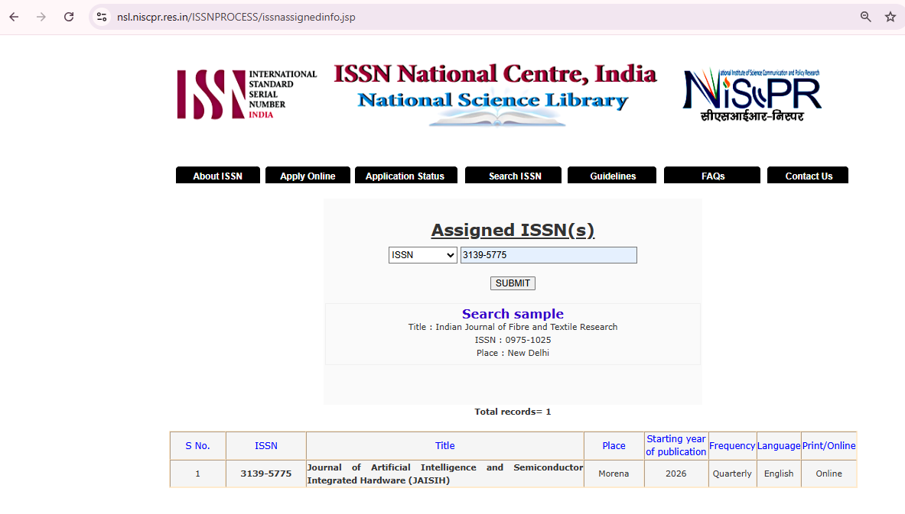Click serial number 1 in the results row
This screenshot has width=905, height=514.
click(x=197, y=474)
